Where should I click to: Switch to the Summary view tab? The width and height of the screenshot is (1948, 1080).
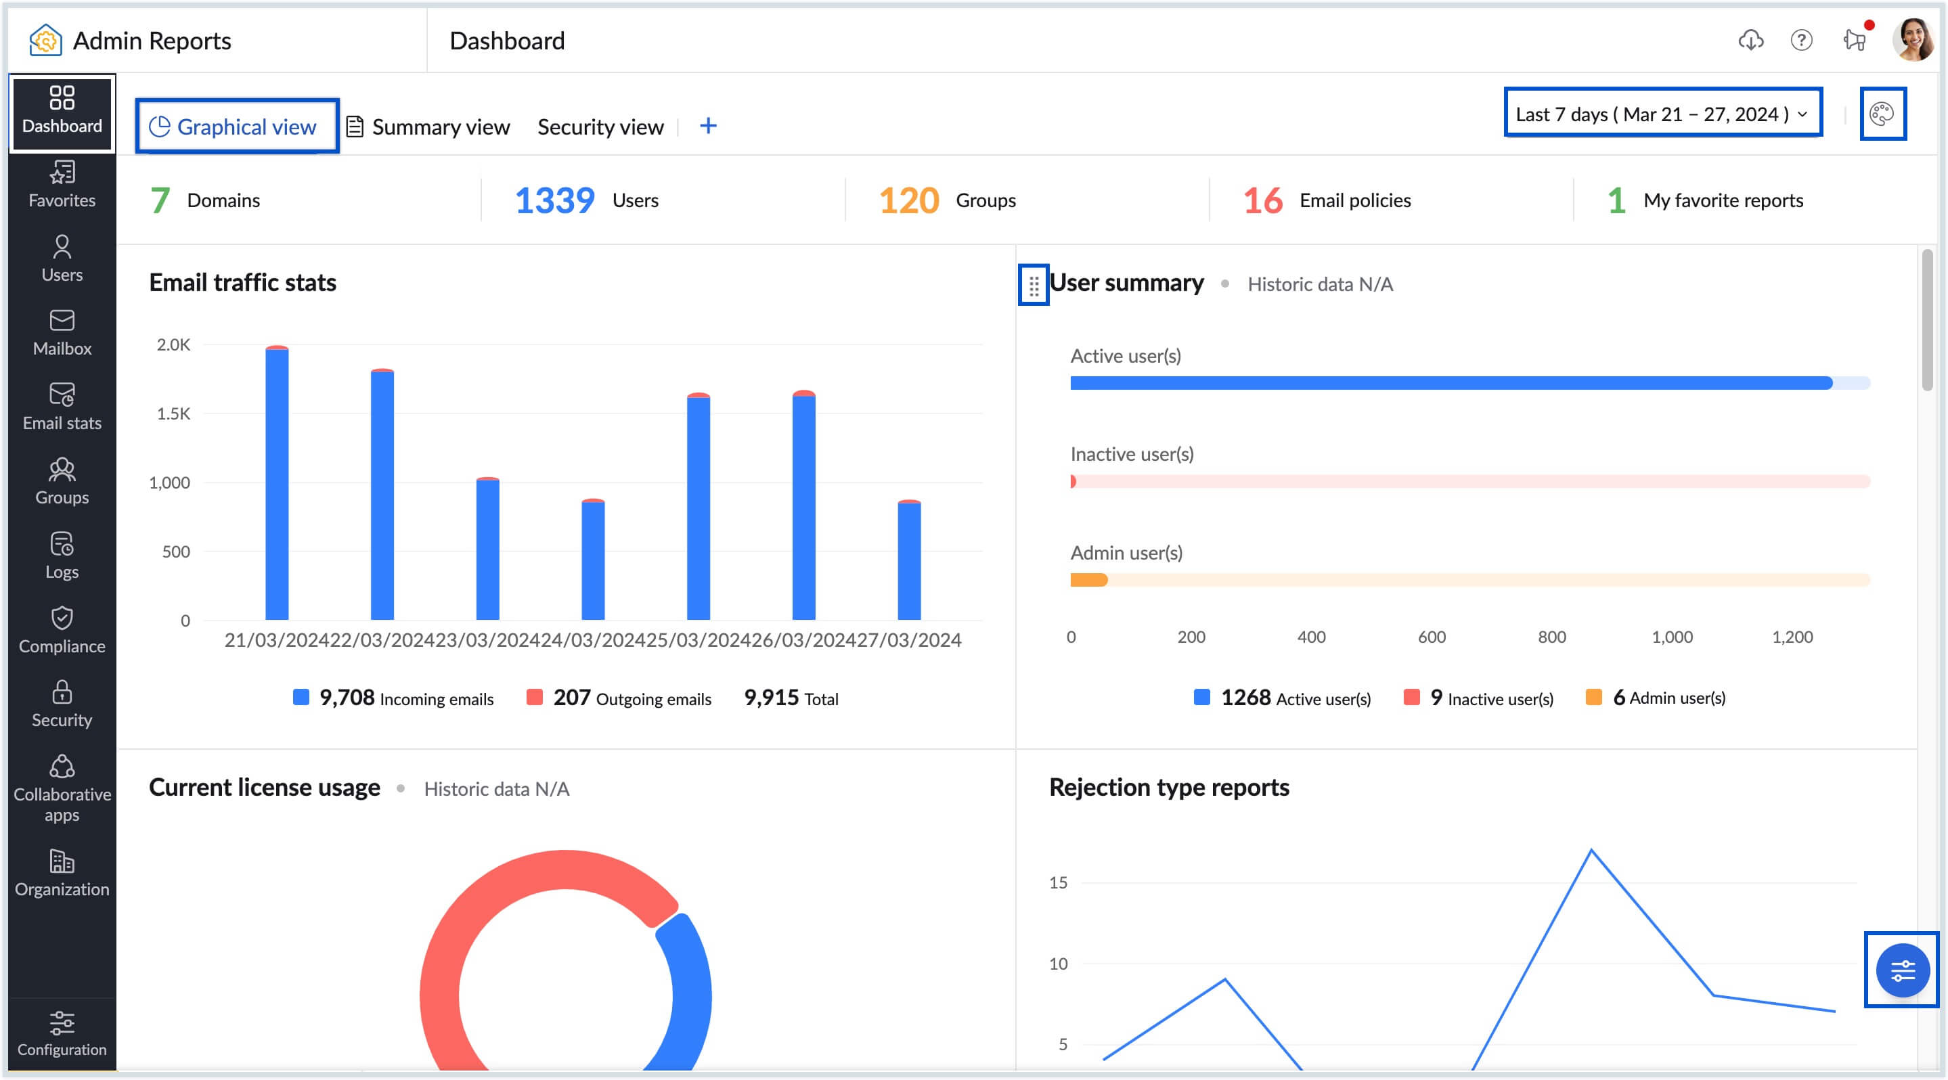(428, 127)
